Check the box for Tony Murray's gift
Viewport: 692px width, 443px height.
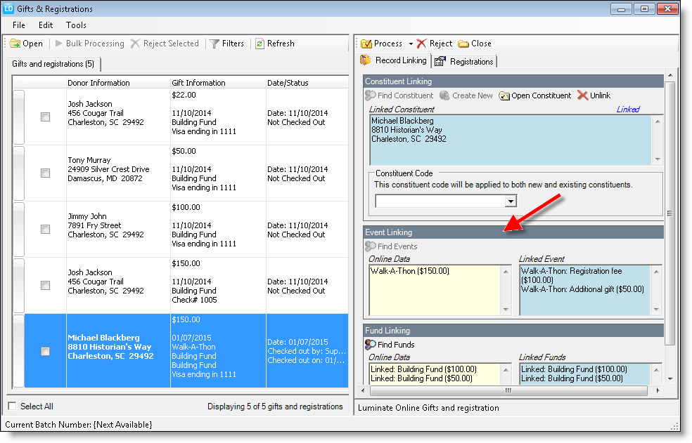(x=46, y=173)
